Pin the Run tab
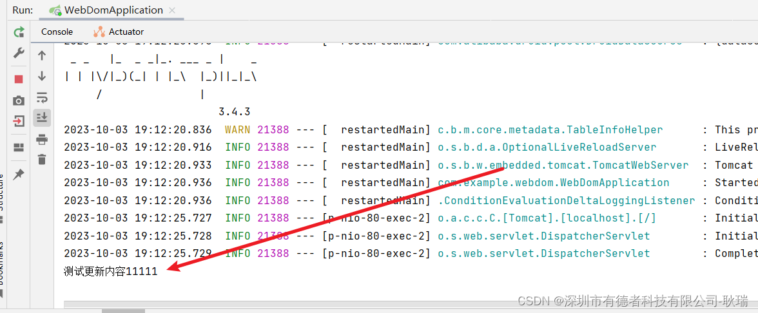This screenshot has height=313, width=758. point(19,175)
